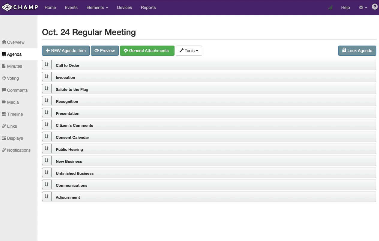Click the reorder icon for Presentation
Viewport: 379px width, 241px height.
[47, 113]
